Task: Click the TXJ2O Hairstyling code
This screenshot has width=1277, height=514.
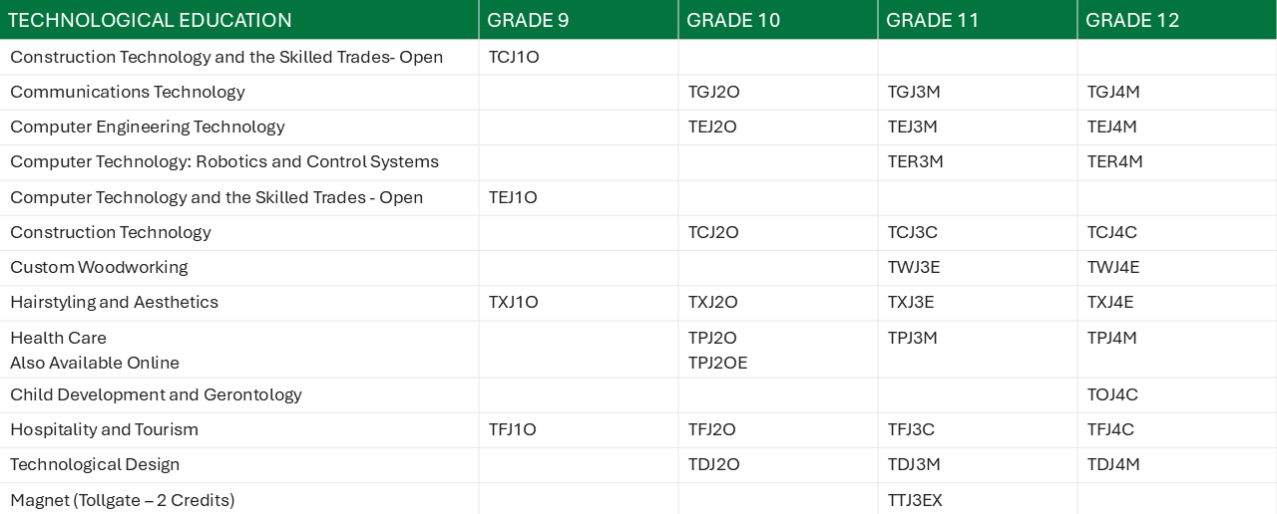Action: click(x=713, y=302)
